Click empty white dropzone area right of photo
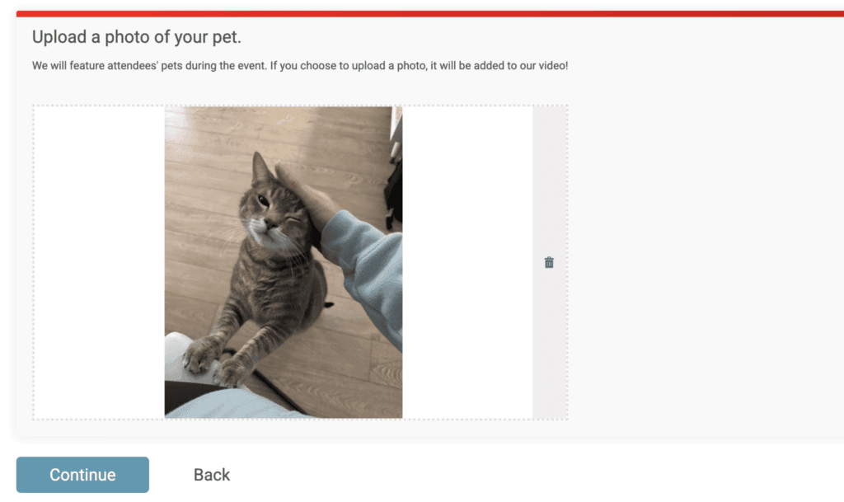The height and width of the screenshot is (502, 844). point(467,262)
